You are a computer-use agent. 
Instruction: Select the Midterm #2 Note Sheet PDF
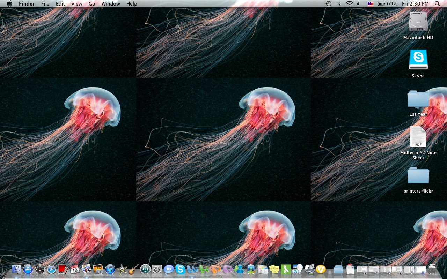tap(418, 137)
